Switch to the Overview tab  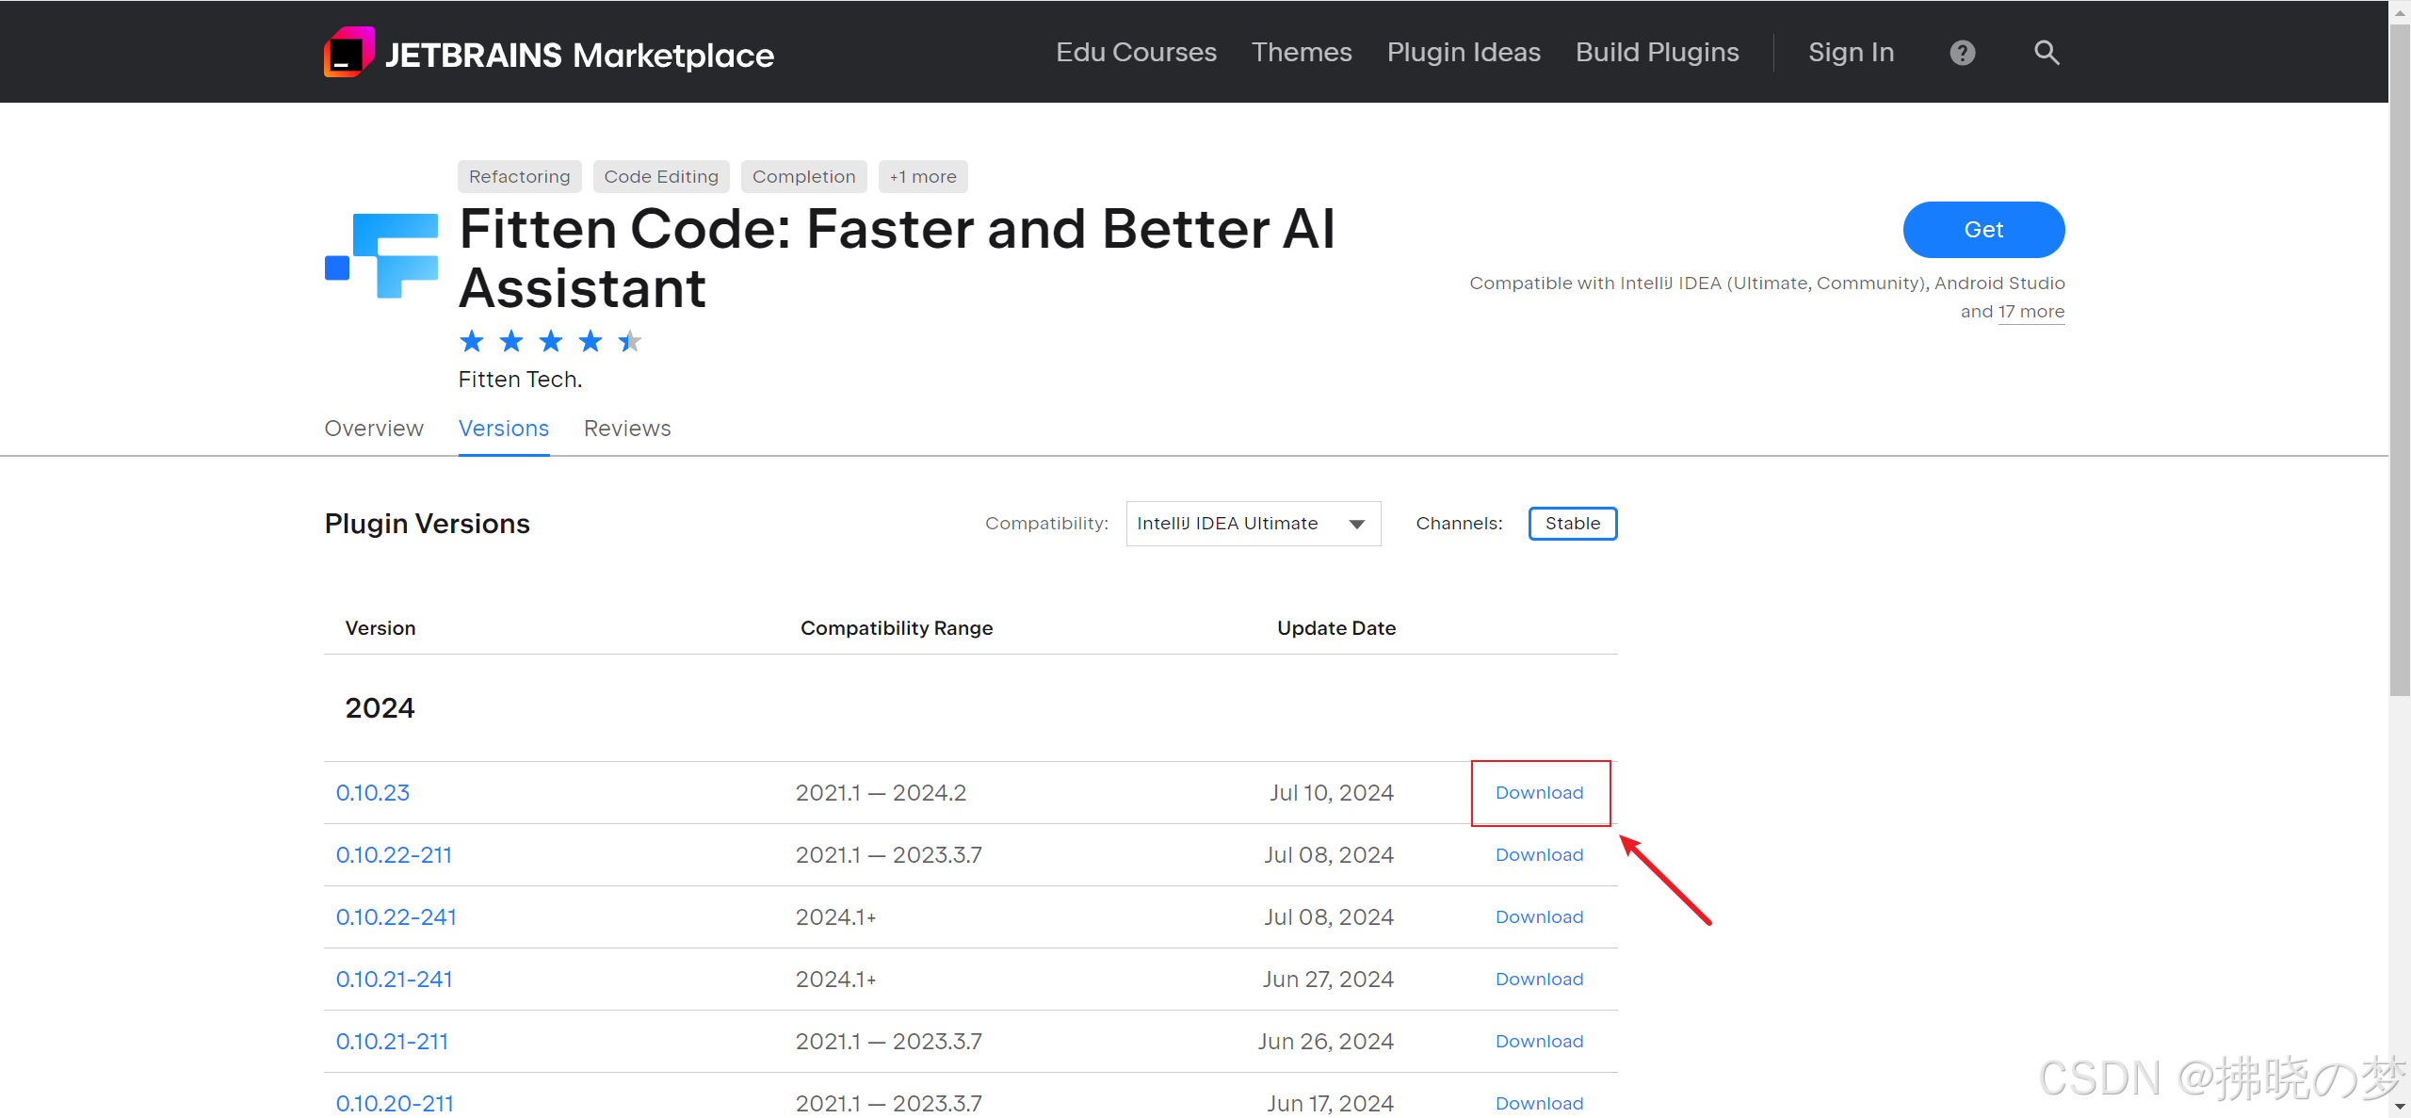[x=374, y=429]
